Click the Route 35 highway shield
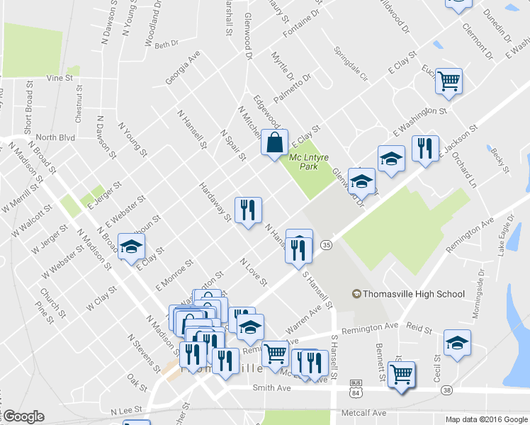Screen dimensions: 530x425 click(x=326, y=244)
